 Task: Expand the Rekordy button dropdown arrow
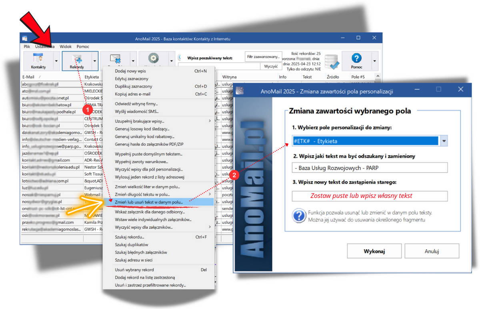(95, 61)
